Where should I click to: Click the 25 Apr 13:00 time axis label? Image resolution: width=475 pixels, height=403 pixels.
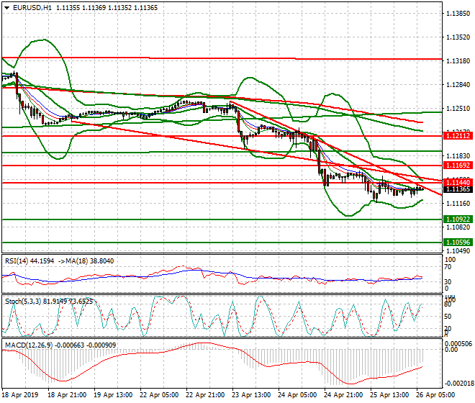click(389, 395)
